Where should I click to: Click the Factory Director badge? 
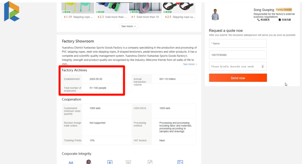[284, 10]
